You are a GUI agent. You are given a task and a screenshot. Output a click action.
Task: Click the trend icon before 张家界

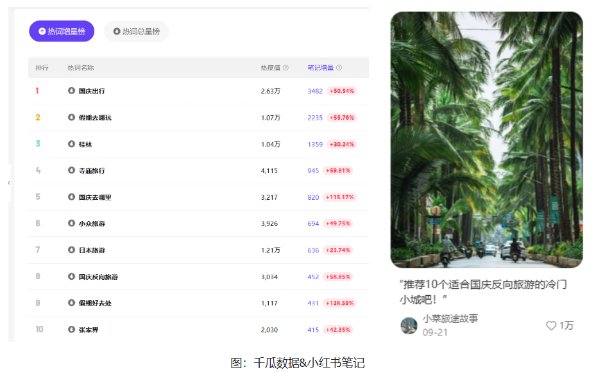pos(72,329)
